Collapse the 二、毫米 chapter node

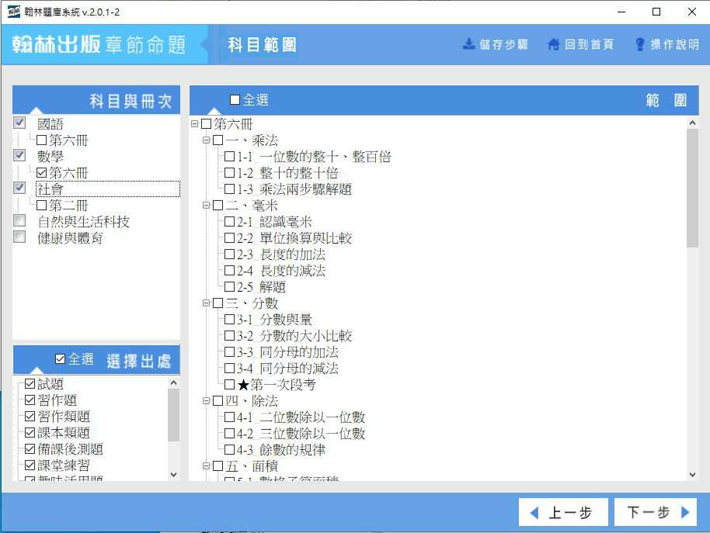click(x=206, y=206)
